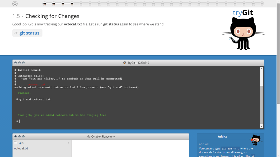Click 'TryGit—1229x310' terminal title text
The width and height of the screenshot is (280, 157).
[138, 63]
